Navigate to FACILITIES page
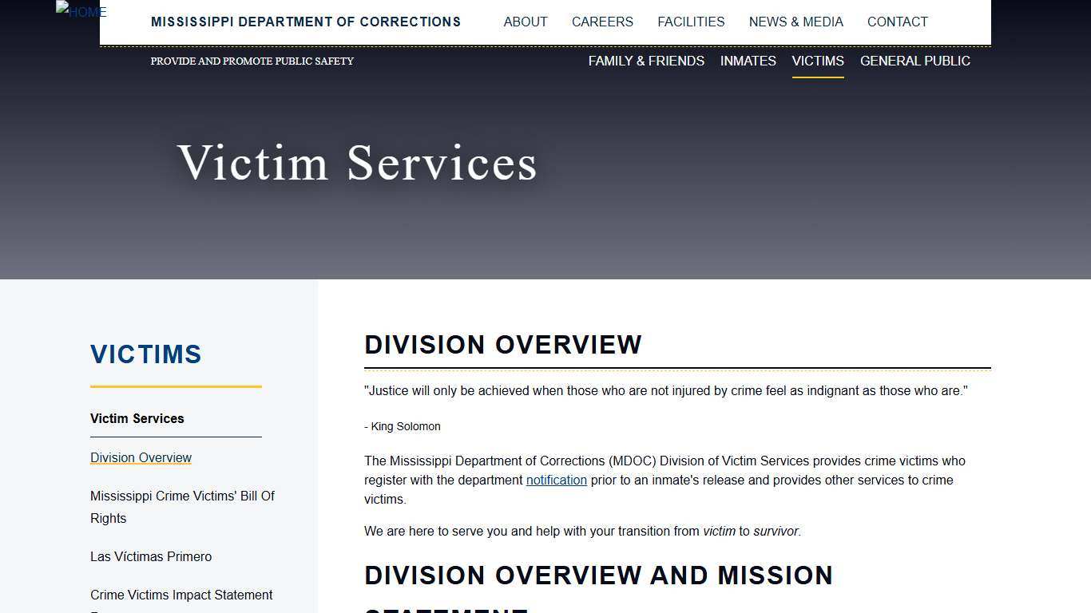The width and height of the screenshot is (1091, 613). [x=691, y=22]
